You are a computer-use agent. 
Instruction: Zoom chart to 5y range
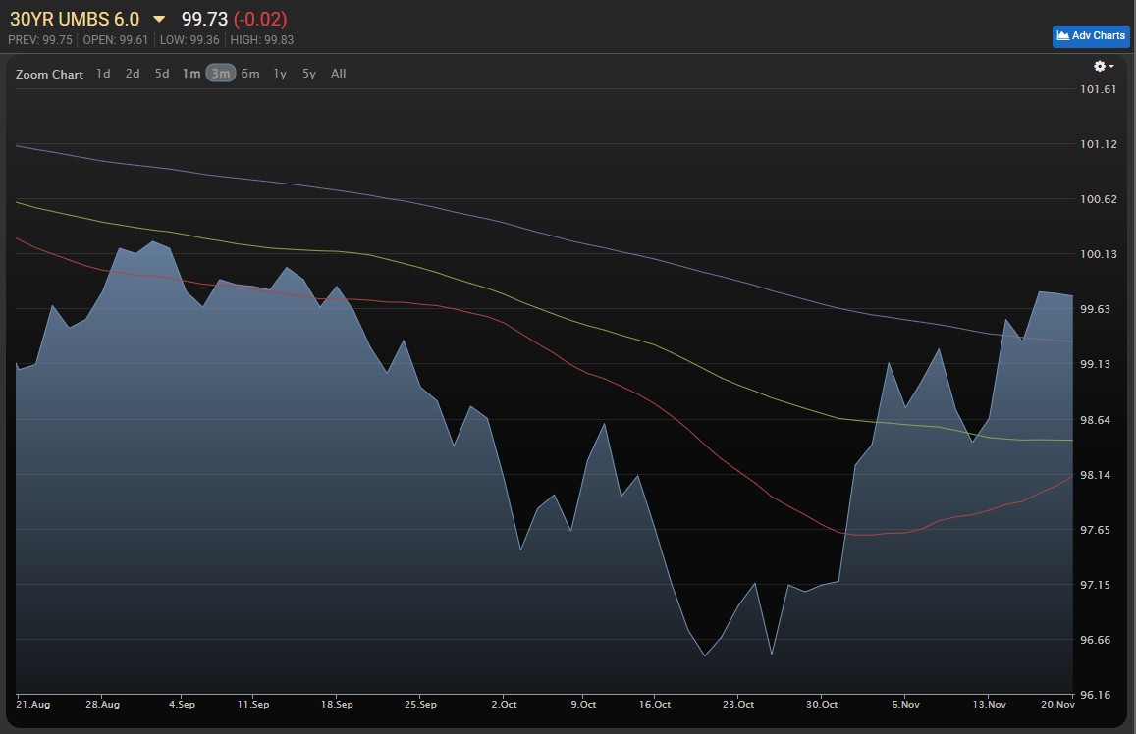tap(309, 74)
